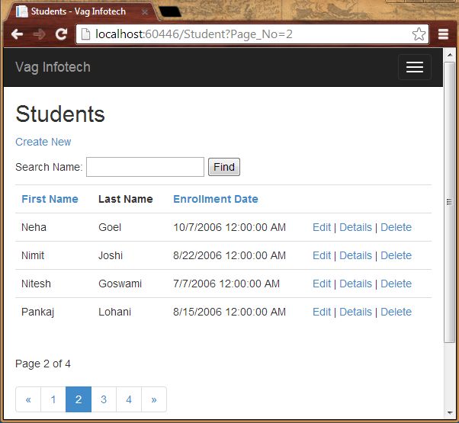The image size is (459, 423).
Task: Click the Goswami last name cell
Action: (x=120, y=284)
